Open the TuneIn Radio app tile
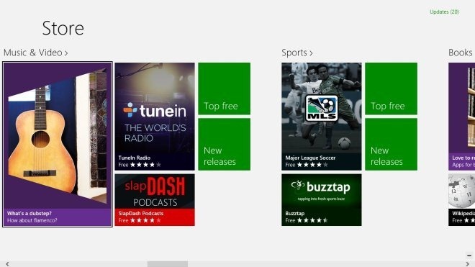 (x=155, y=117)
